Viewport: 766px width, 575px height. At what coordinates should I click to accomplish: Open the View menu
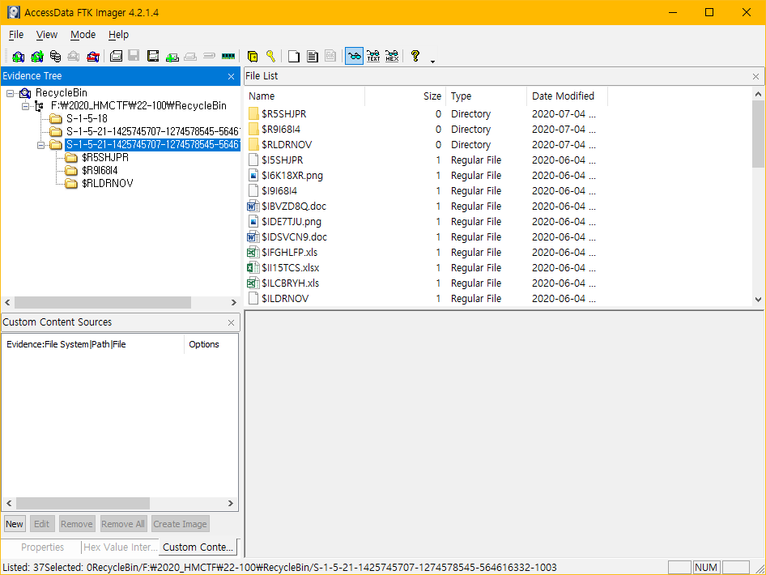47,35
